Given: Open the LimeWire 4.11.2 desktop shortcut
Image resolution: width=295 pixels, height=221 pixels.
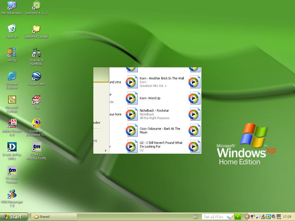Looking at the screenshot, I should pyautogui.click(x=36, y=5).
